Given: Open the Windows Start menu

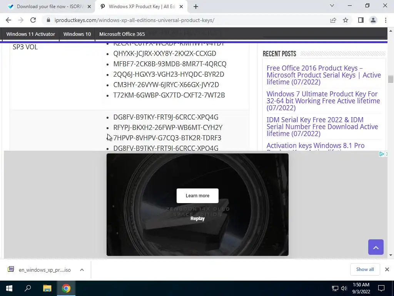Looking at the screenshot, I should click(x=9, y=288).
